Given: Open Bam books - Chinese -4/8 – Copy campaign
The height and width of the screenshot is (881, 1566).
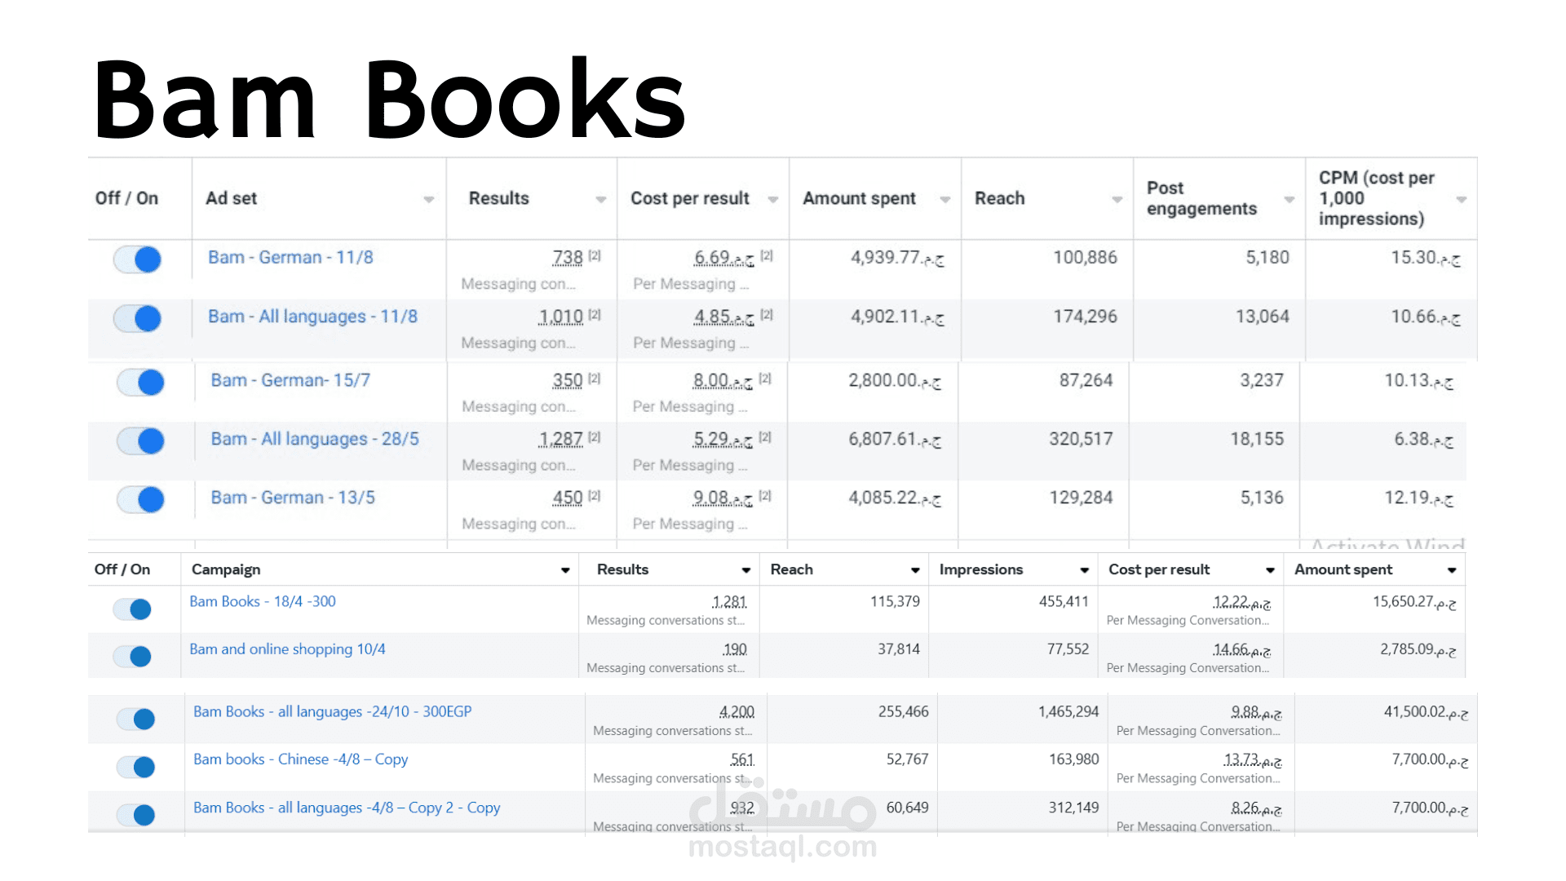Looking at the screenshot, I should tap(300, 759).
